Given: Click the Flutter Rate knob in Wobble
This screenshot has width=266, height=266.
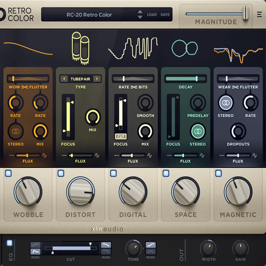Looking at the screenshot, I should 40,103.
